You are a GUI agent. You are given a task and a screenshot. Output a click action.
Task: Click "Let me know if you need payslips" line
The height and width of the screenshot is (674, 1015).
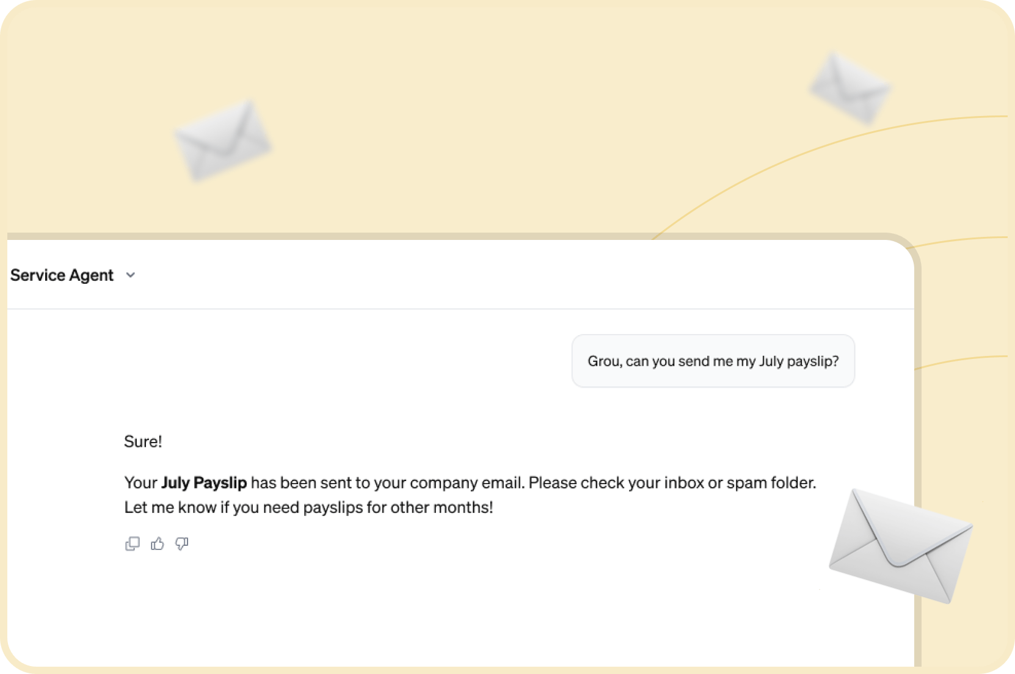click(x=244, y=507)
